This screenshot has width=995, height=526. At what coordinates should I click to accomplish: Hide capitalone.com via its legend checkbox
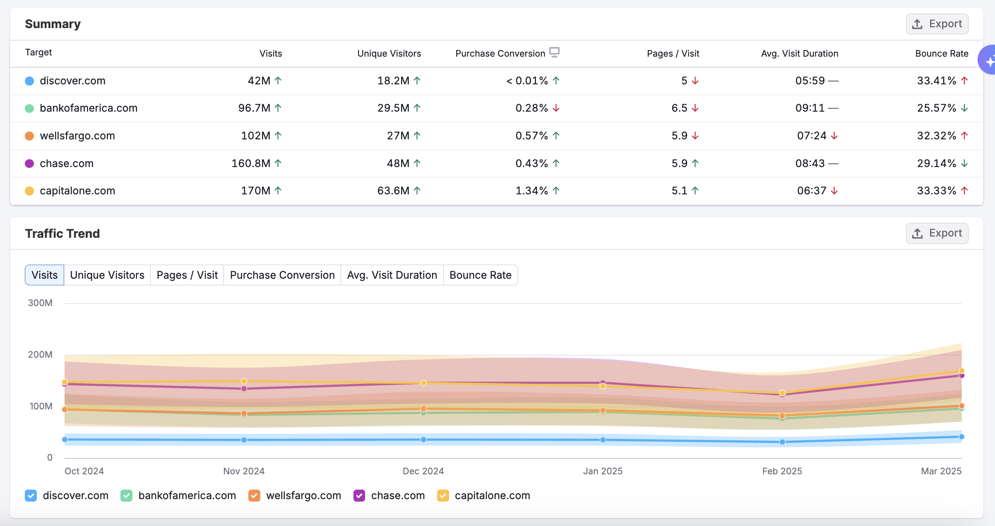point(443,495)
